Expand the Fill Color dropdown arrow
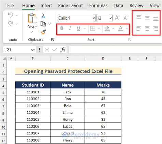 (x=113, y=28)
